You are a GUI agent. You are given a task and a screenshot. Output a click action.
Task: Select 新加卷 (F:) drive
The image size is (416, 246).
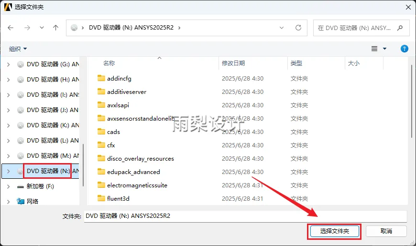pyautogui.click(x=40, y=186)
